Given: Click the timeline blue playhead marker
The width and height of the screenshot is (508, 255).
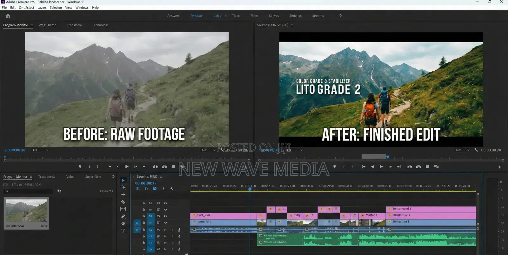Looking at the screenshot, I should click(x=250, y=189).
